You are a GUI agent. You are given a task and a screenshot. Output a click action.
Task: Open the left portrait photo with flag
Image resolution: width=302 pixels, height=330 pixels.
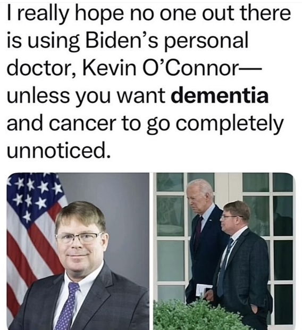tap(78, 251)
